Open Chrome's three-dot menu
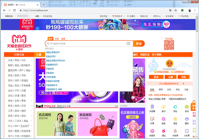 coord(195,10)
